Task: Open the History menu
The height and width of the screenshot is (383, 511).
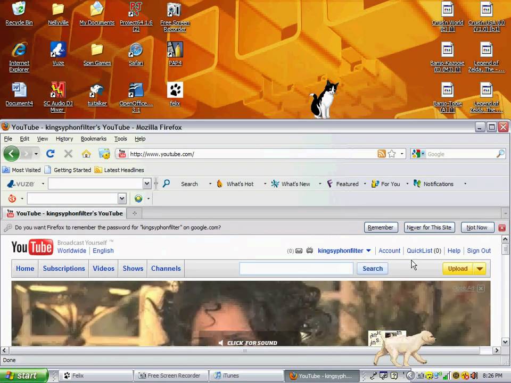Action: click(x=64, y=139)
